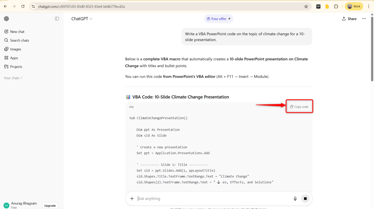The image size is (374, 209).
Task: Reload the ChatGPT page
Action: point(23,7)
